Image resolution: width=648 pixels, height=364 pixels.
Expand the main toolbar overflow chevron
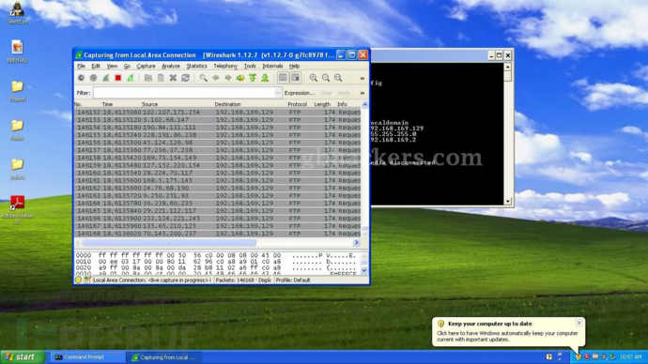coord(362,78)
